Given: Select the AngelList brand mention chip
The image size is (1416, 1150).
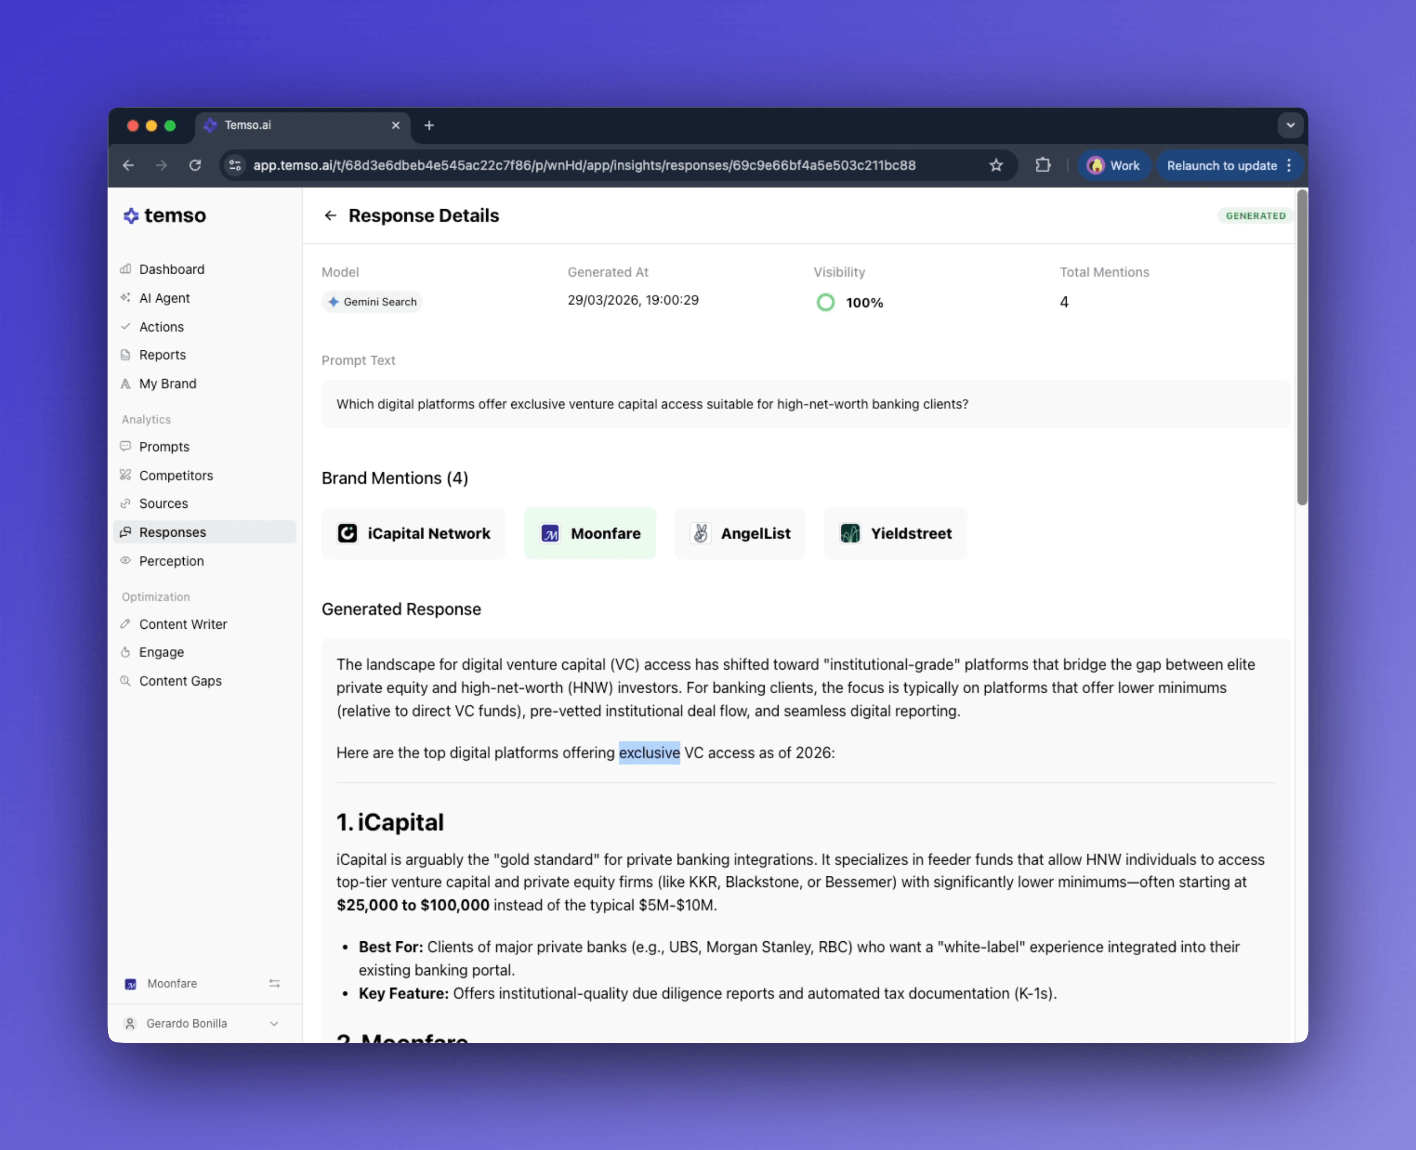Looking at the screenshot, I should 740,533.
